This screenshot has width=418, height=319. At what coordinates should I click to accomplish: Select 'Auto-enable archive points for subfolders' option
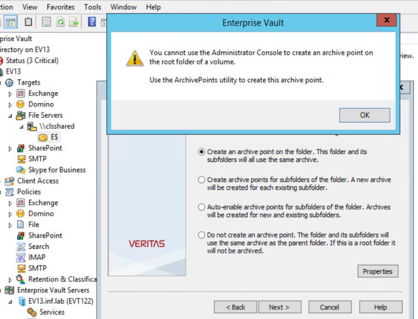(201, 207)
